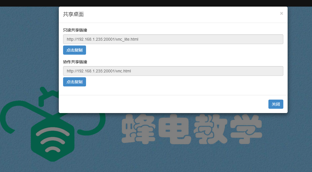Copy the 只读共享链接 with its 点击复制 button
The height and width of the screenshot is (172, 312).
point(75,50)
